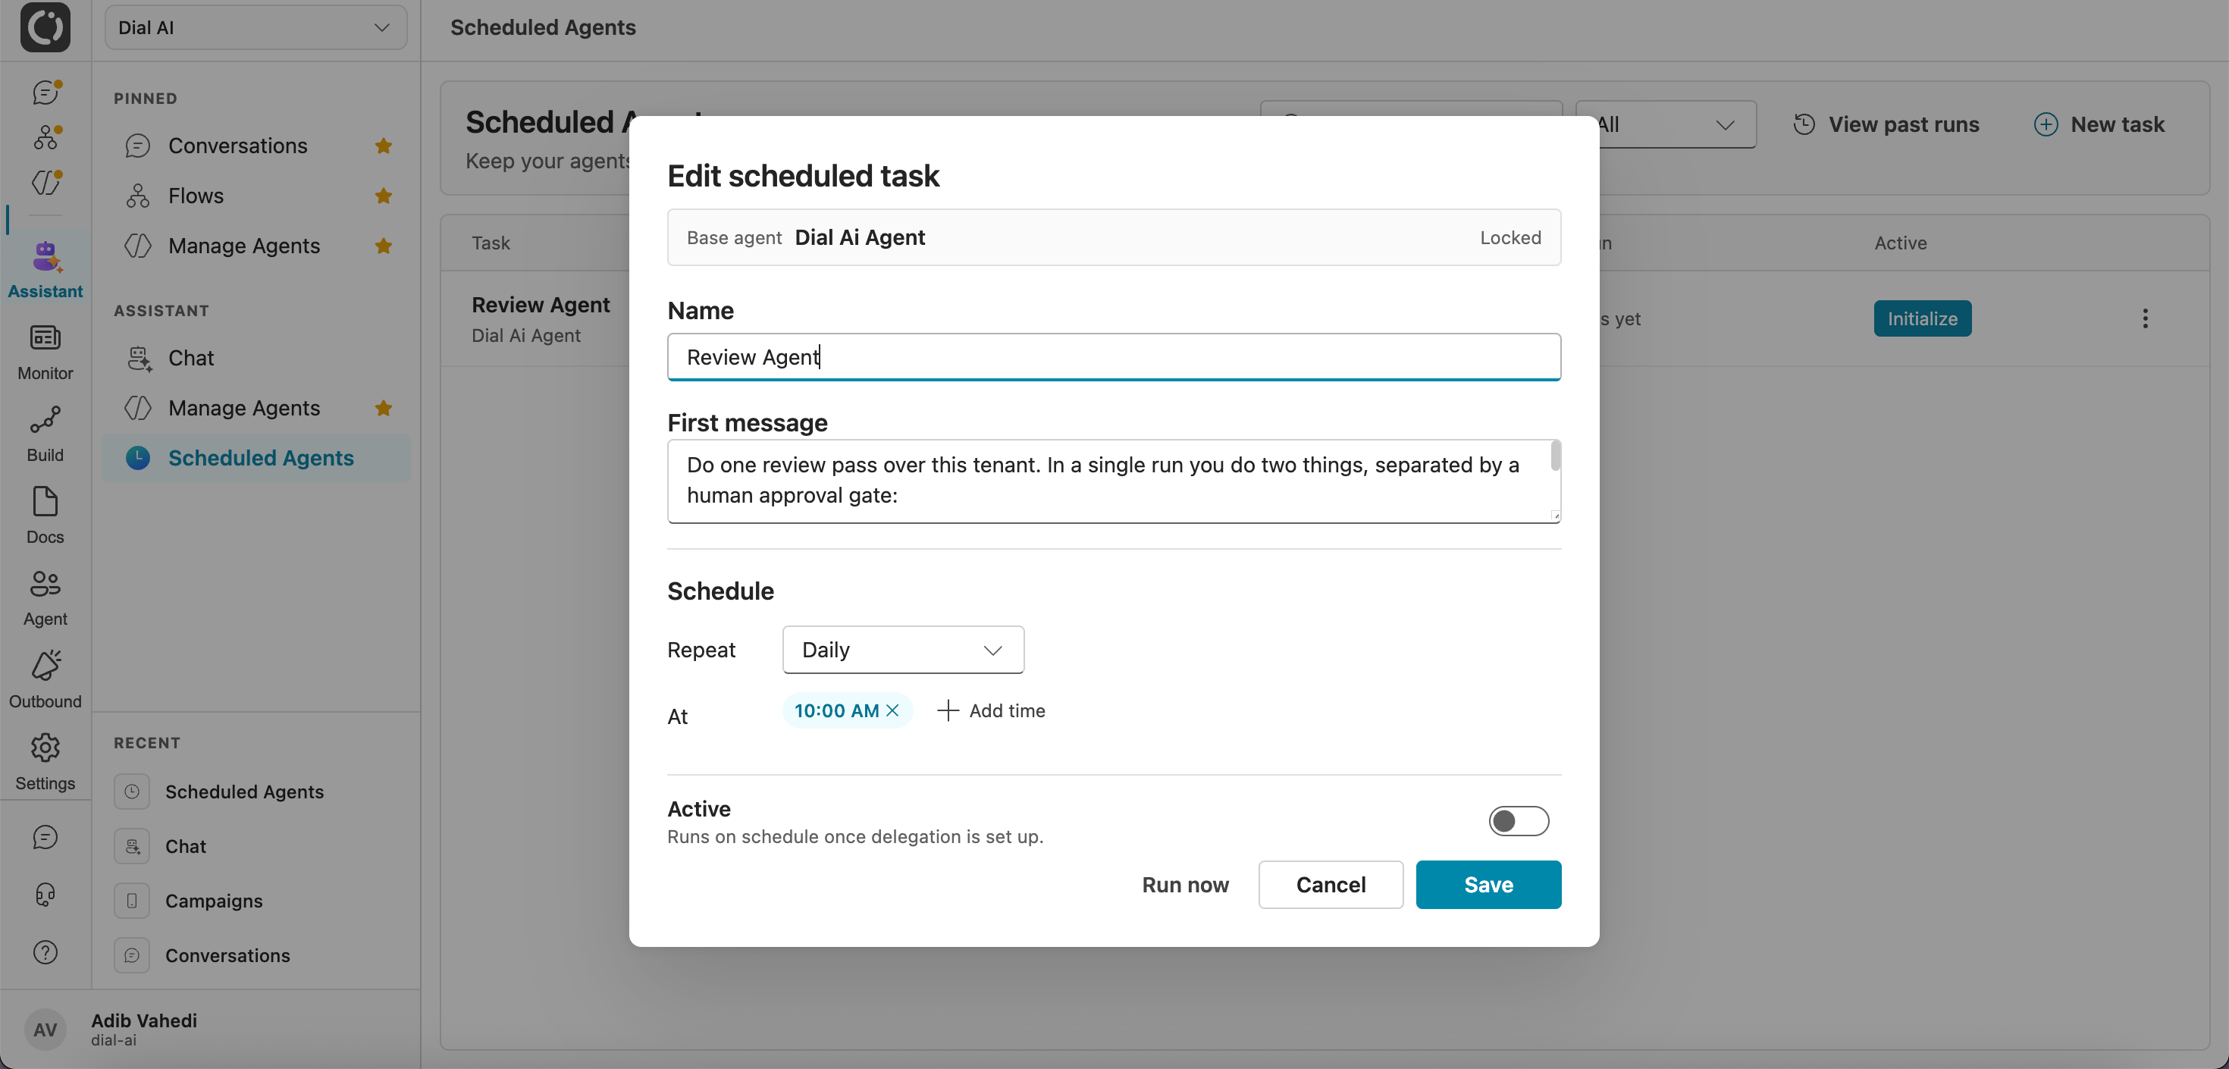Screen dimensions: 2229x1069
Task: Click the Adib Vahedi user name
Action: pos(143,1020)
